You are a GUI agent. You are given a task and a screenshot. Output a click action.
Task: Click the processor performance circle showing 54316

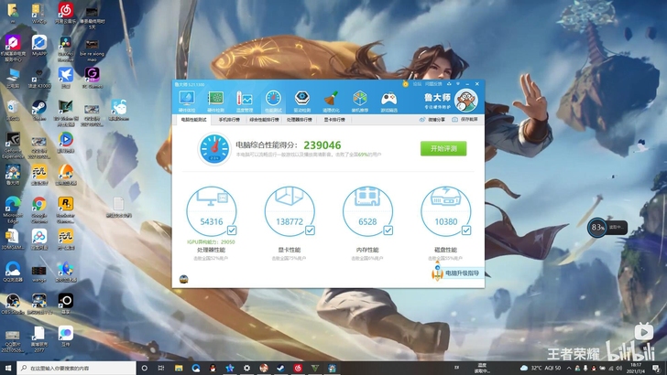coord(212,211)
